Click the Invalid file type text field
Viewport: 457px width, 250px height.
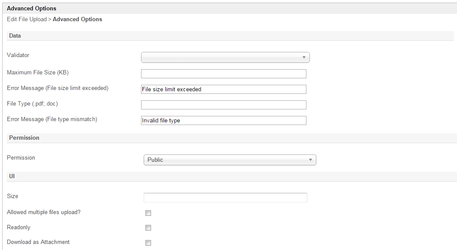(x=223, y=120)
